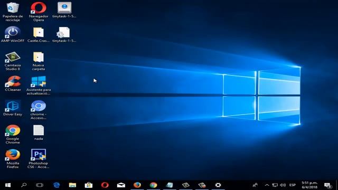This screenshot has height=190, width=338.
Task: Open the People icon in the taskbar
Action: click(x=255, y=185)
